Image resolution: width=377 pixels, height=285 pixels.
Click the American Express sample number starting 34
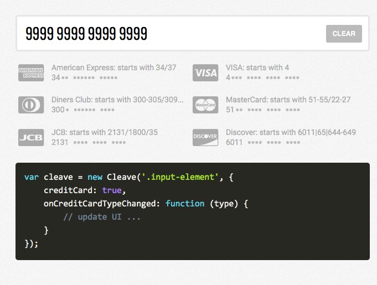[84, 77]
